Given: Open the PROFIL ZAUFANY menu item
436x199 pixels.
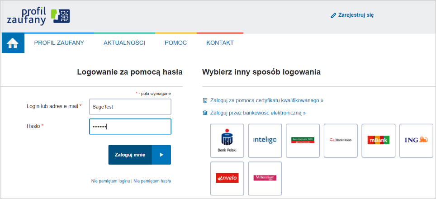Looking at the screenshot, I should pyautogui.click(x=59, y=43).
